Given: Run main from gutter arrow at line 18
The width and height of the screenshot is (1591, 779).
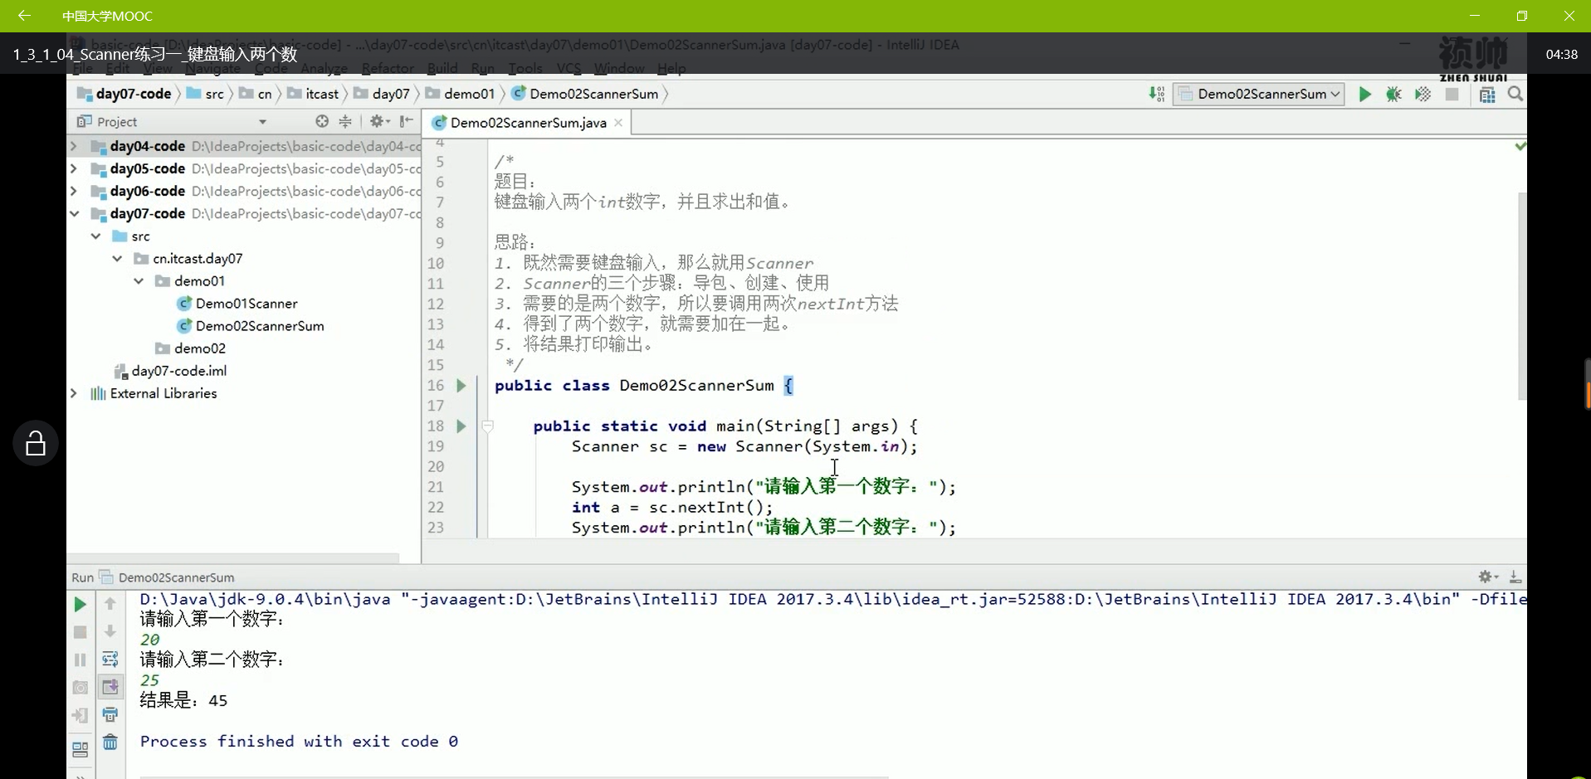Looking at the screenshot, I should (x=461, y=426).
